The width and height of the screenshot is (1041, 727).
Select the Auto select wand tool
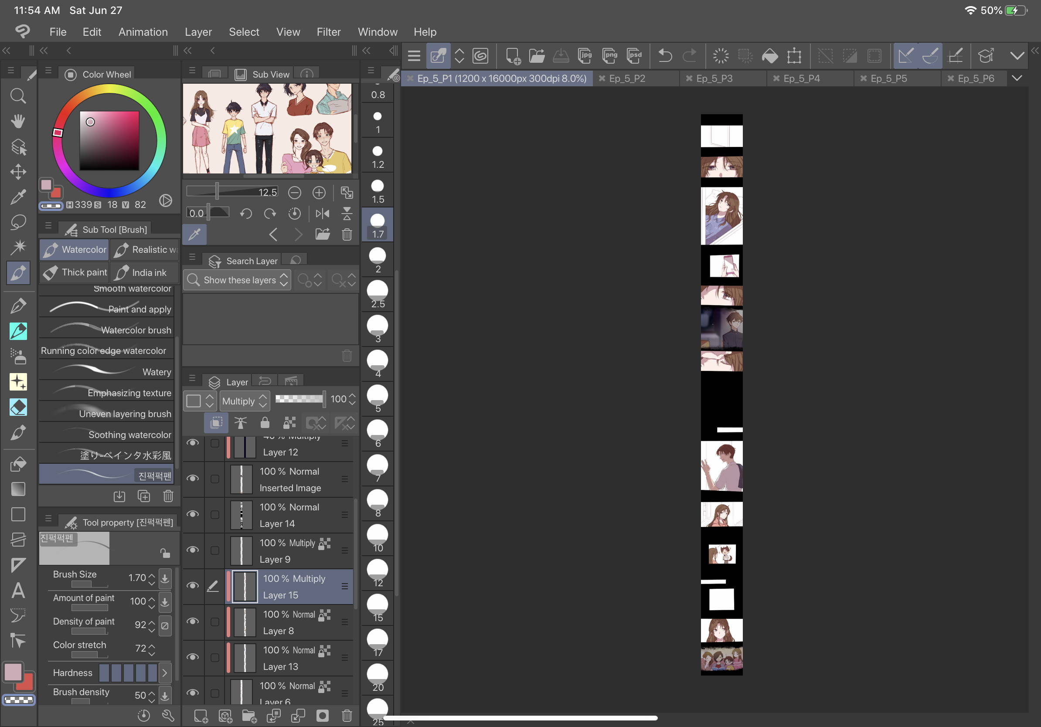click(18, 247)
